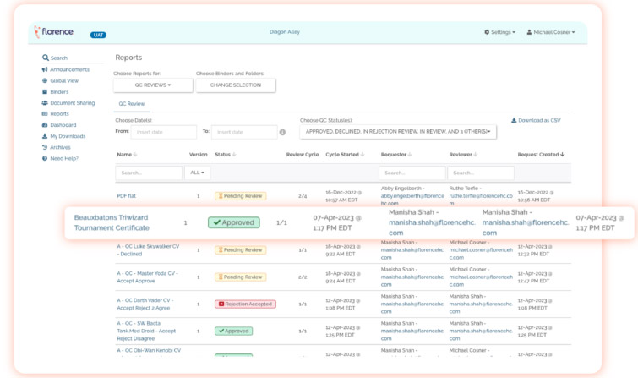
Task: Click Download as CSV link
Action: tap(536, 120)
